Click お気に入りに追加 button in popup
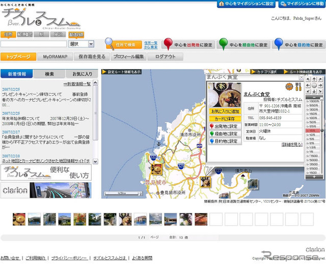Image resolution: width=326 pixels, height=267 pixels. click(x=225, y=112)
